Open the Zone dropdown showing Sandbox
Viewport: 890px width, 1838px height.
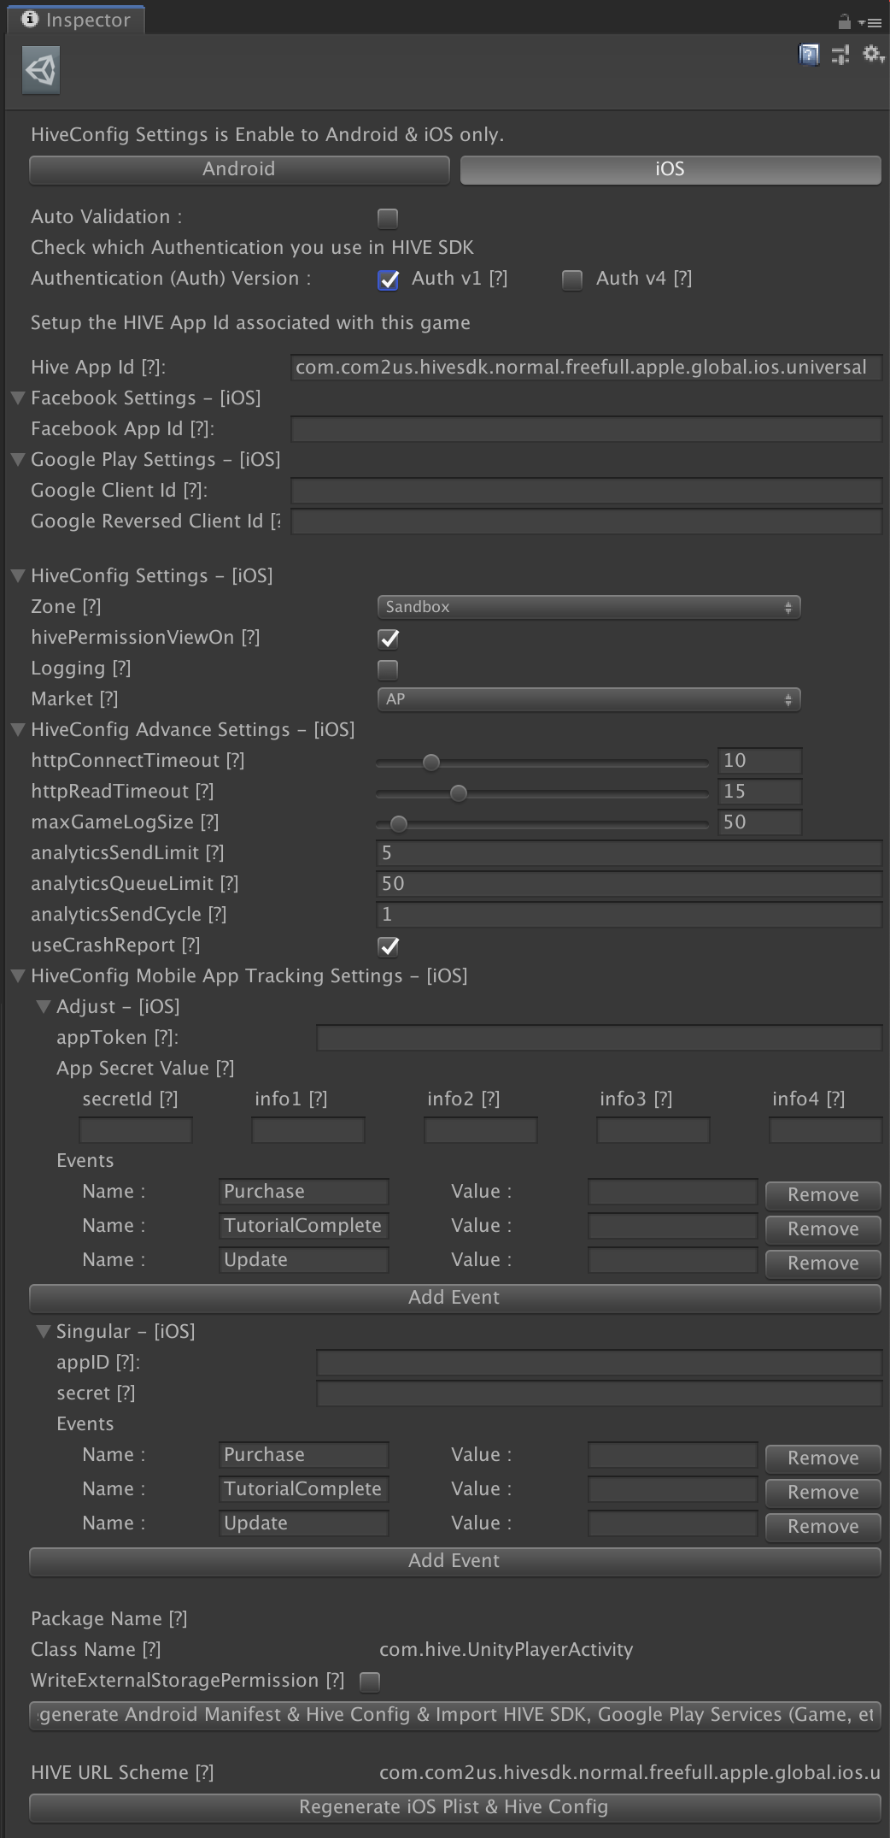pos(588,607)
